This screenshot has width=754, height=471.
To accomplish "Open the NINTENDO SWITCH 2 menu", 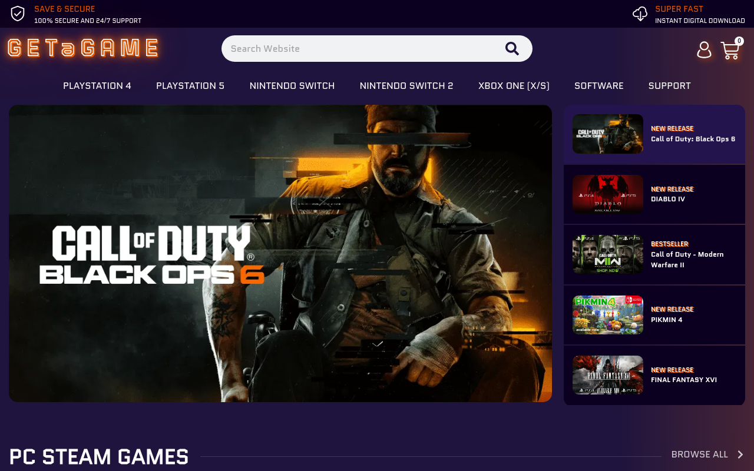I will [x=406, y=85].
